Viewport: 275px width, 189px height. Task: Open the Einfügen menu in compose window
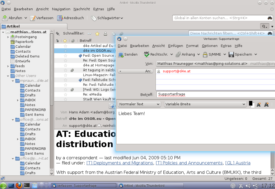[176, 46]
